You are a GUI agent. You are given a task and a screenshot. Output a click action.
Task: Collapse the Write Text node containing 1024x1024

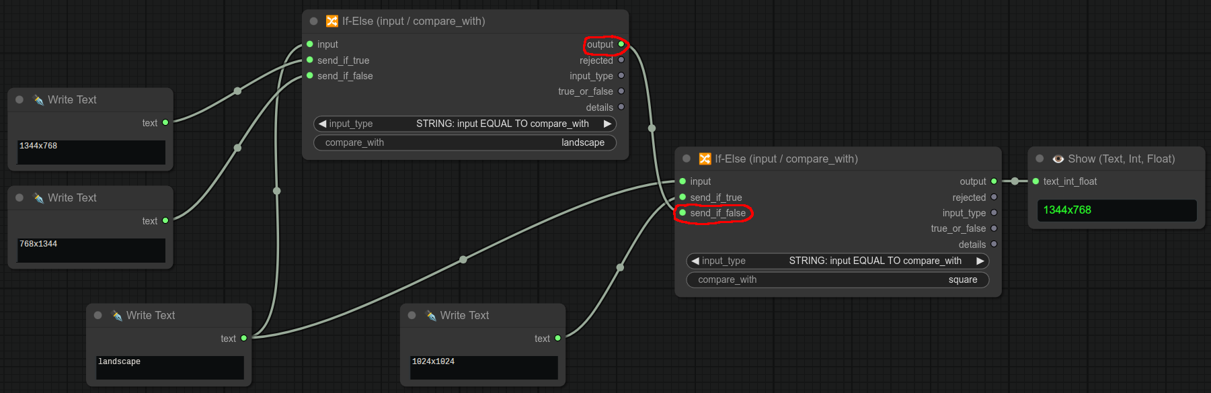pyautogui.click(x=412, y=316)
